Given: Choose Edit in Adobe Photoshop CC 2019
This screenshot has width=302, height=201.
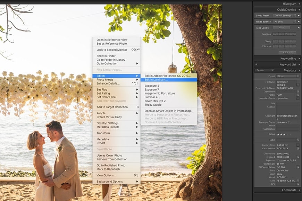Looking at the screenshot, I should 169,76.
